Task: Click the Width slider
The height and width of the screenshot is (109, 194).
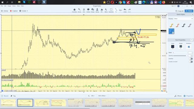Action: [179, 53]
